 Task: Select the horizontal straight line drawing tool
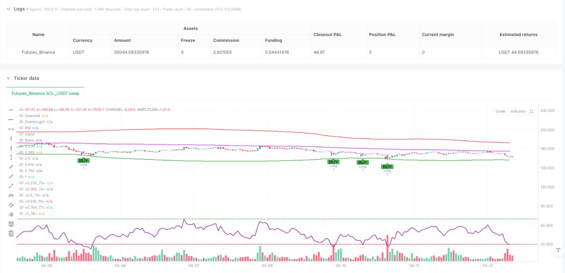11,110
